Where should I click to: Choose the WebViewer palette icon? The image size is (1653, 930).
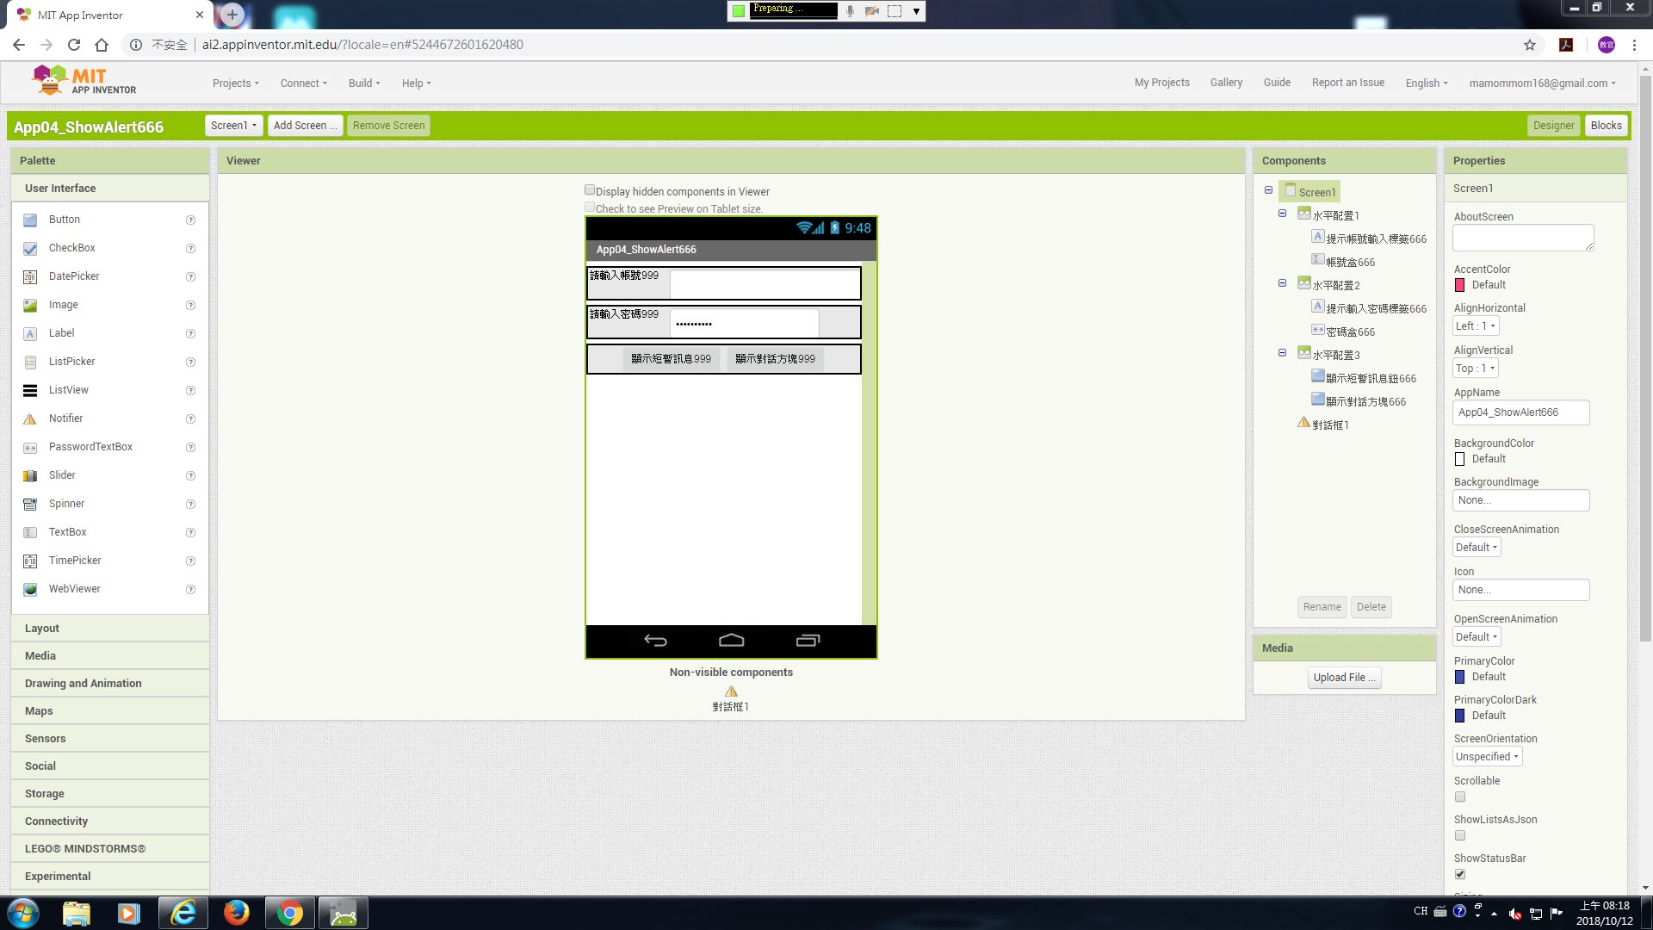pos(30,589)
